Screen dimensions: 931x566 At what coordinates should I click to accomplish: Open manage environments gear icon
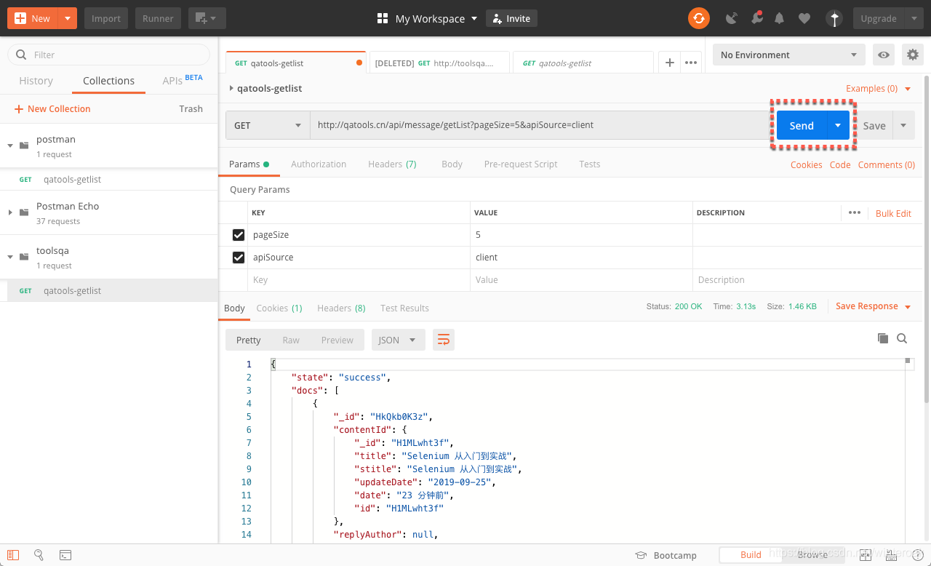point(912,55)
